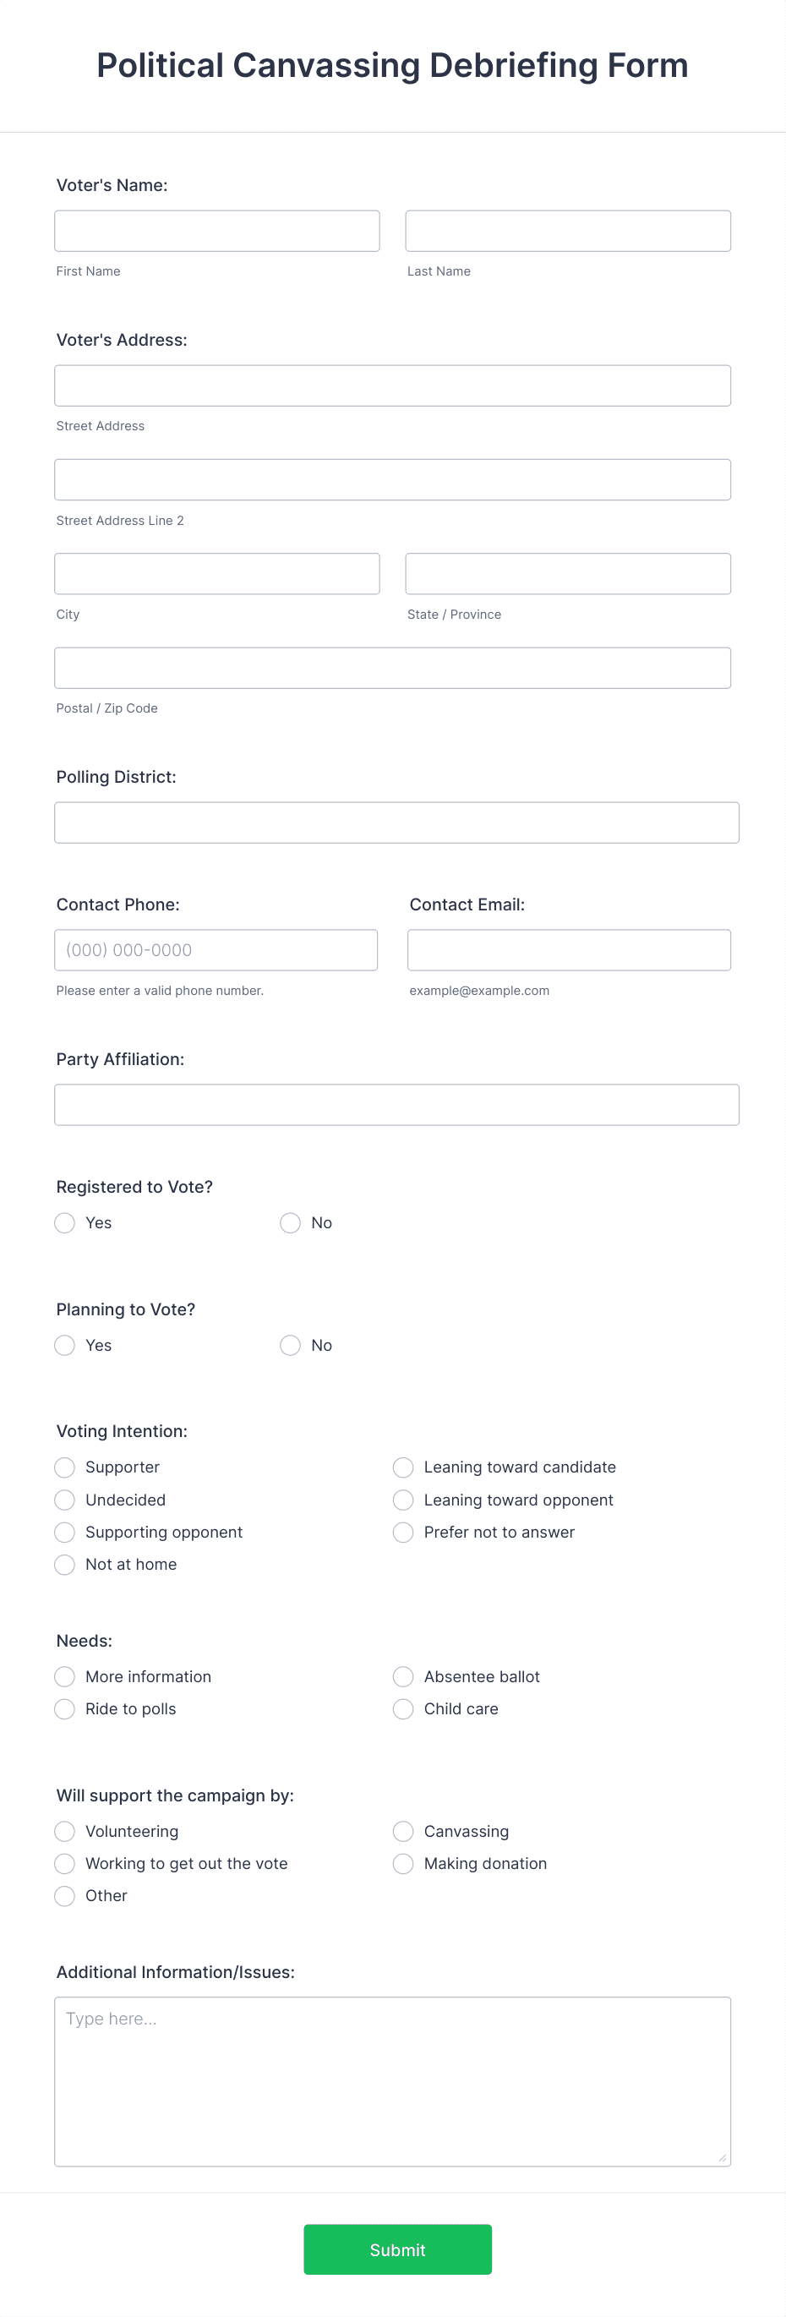The image size is (786, 2317).
Task: Click the Contact Email field
Action: click(568, 951)
